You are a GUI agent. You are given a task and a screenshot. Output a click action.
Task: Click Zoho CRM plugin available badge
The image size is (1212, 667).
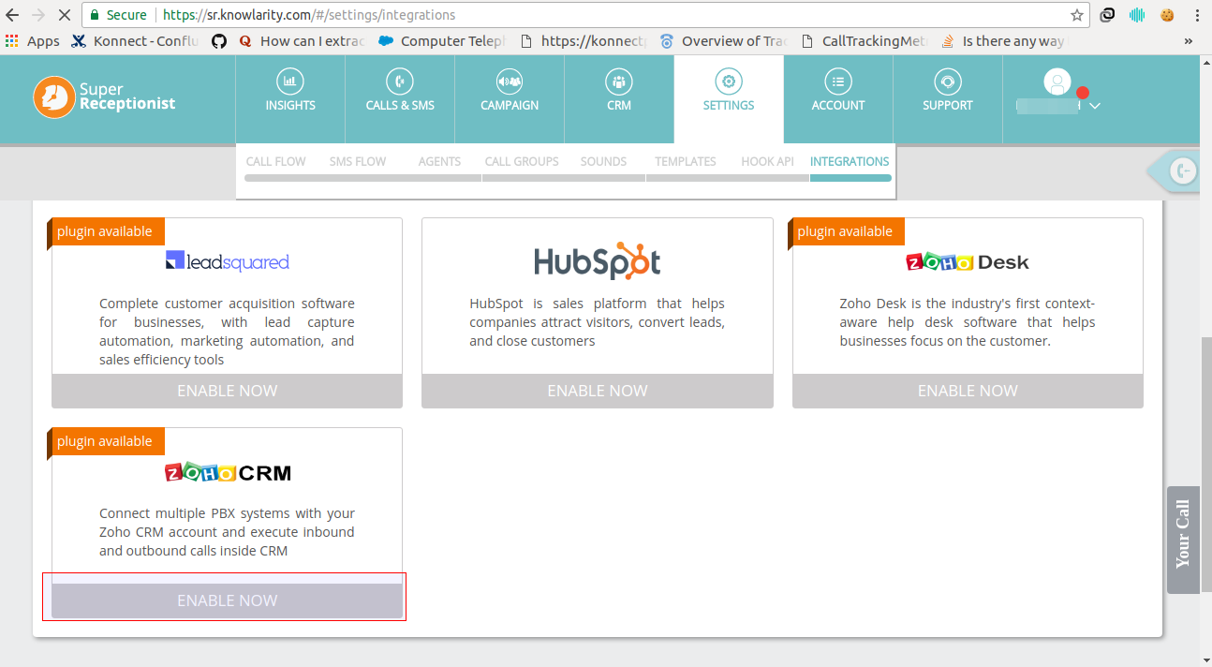click(105, 441)
